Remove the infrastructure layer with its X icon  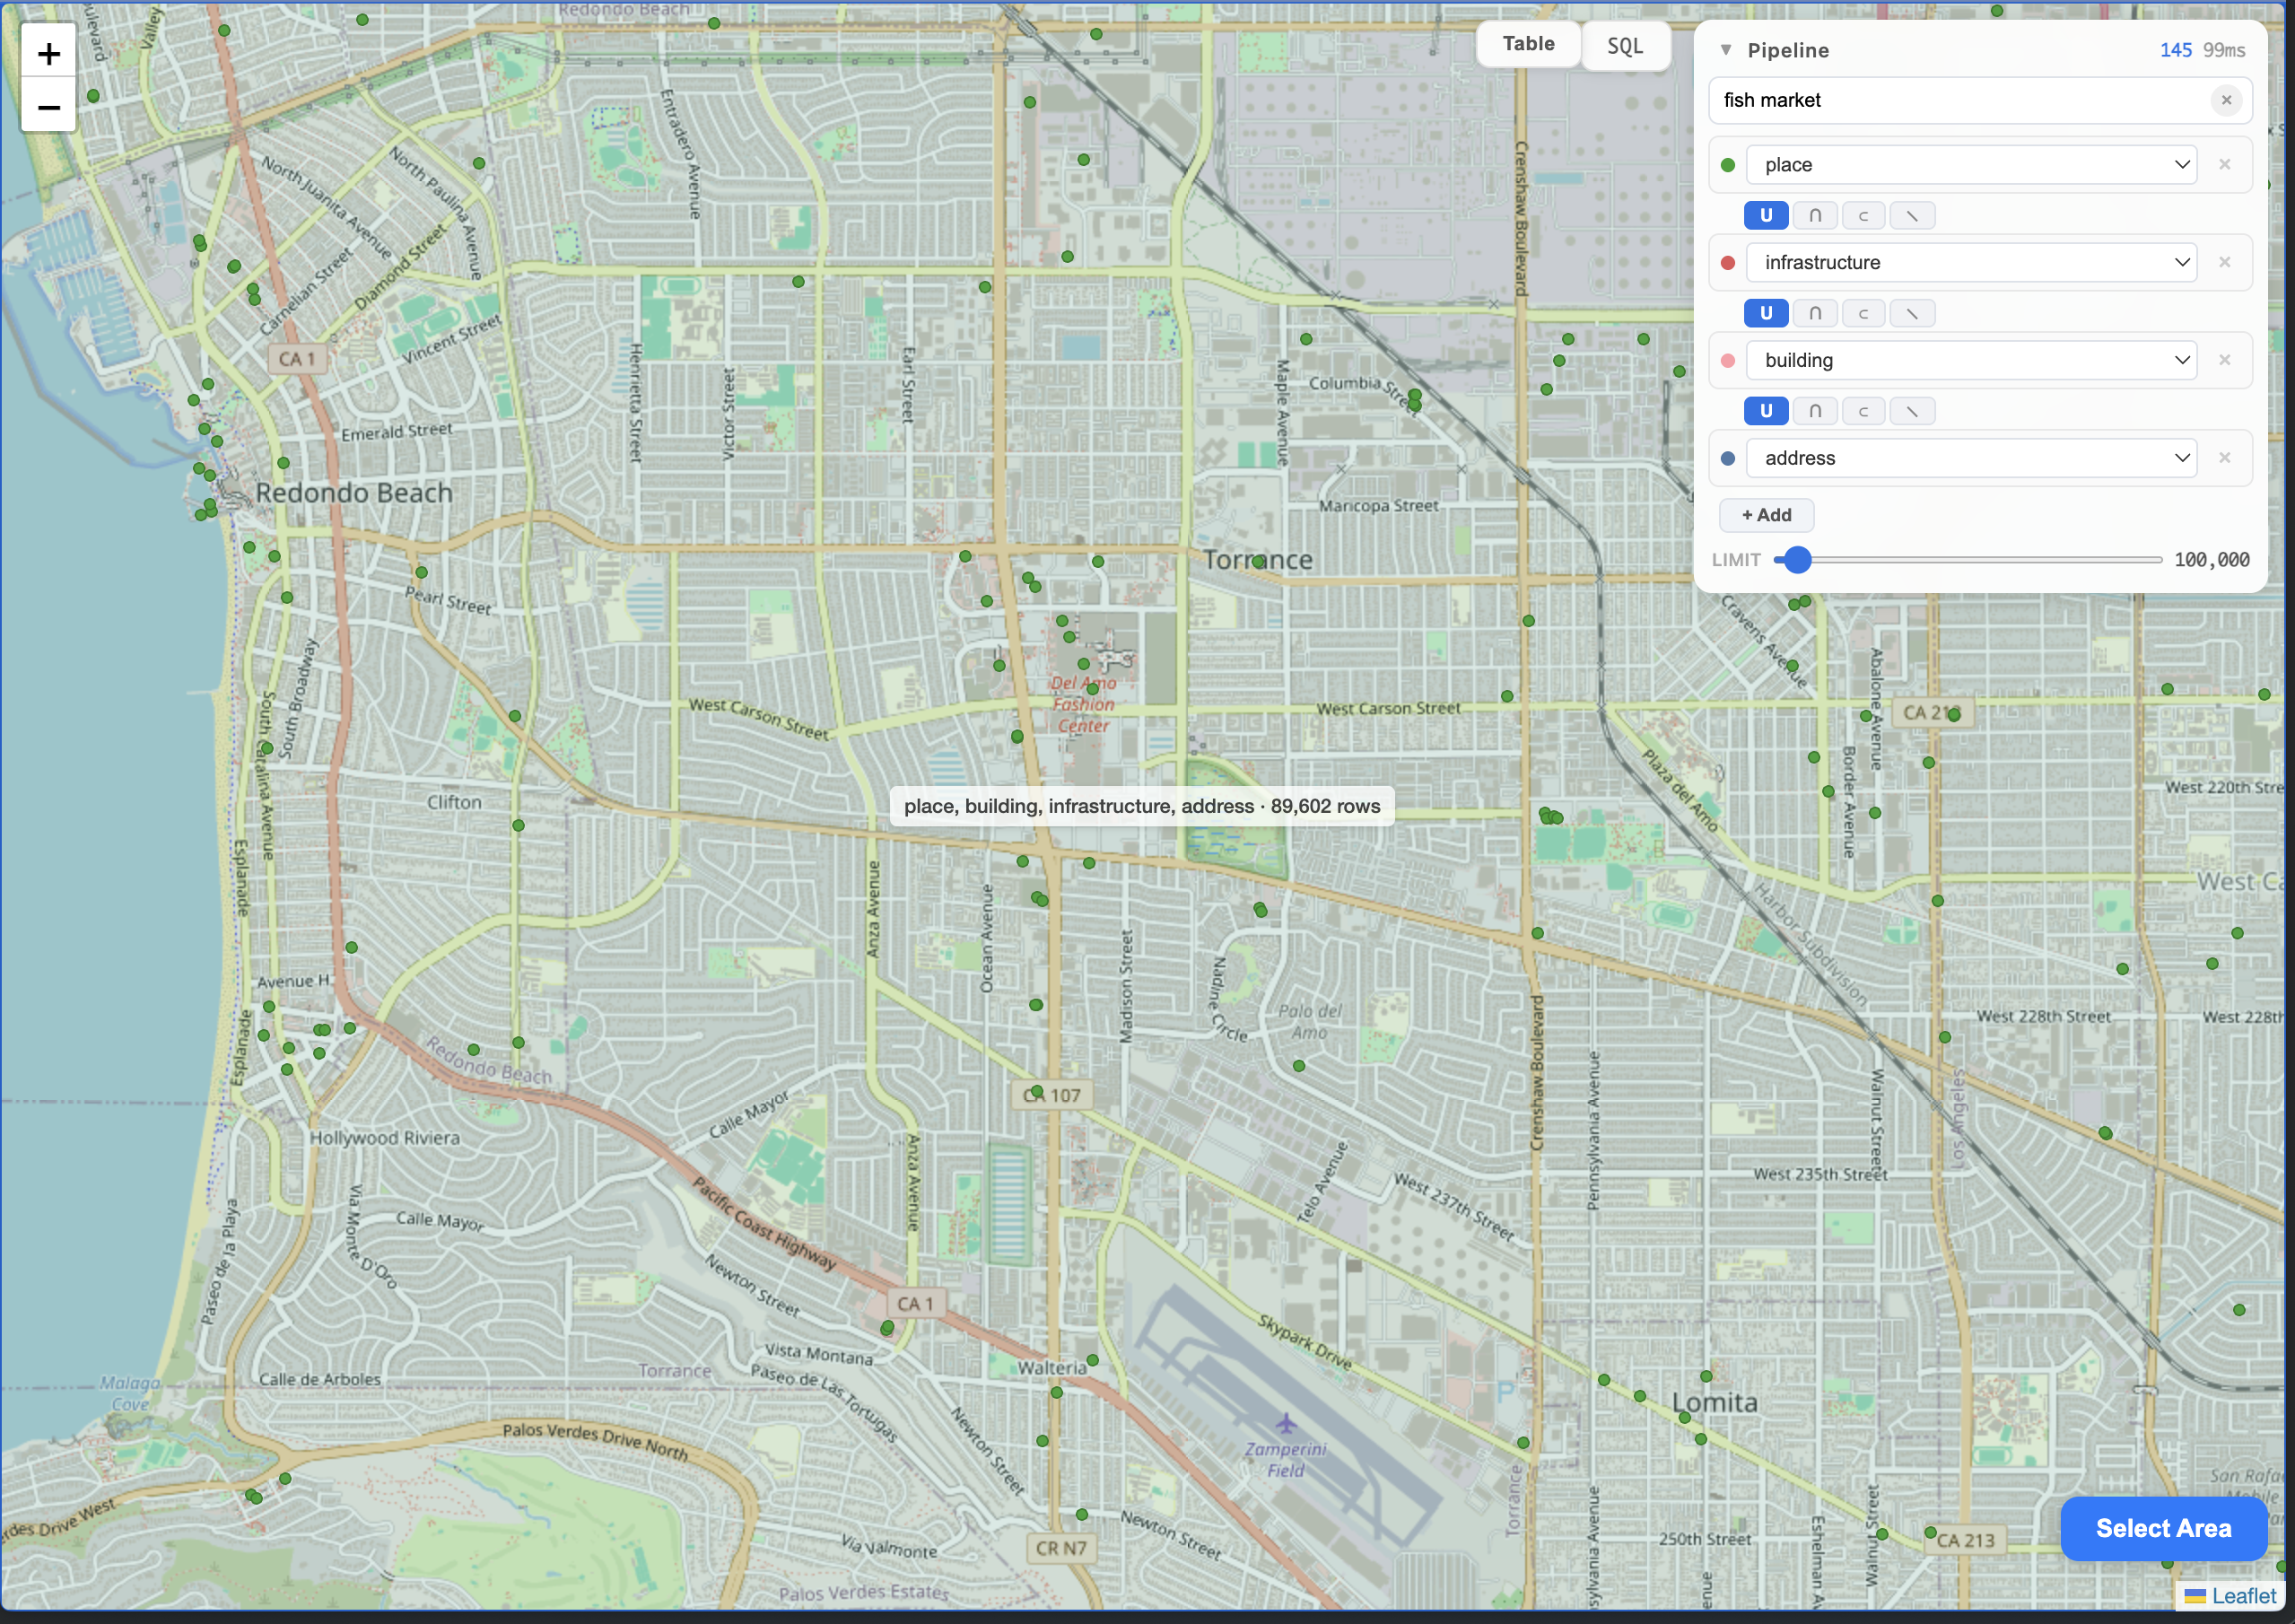(2225, 262)
